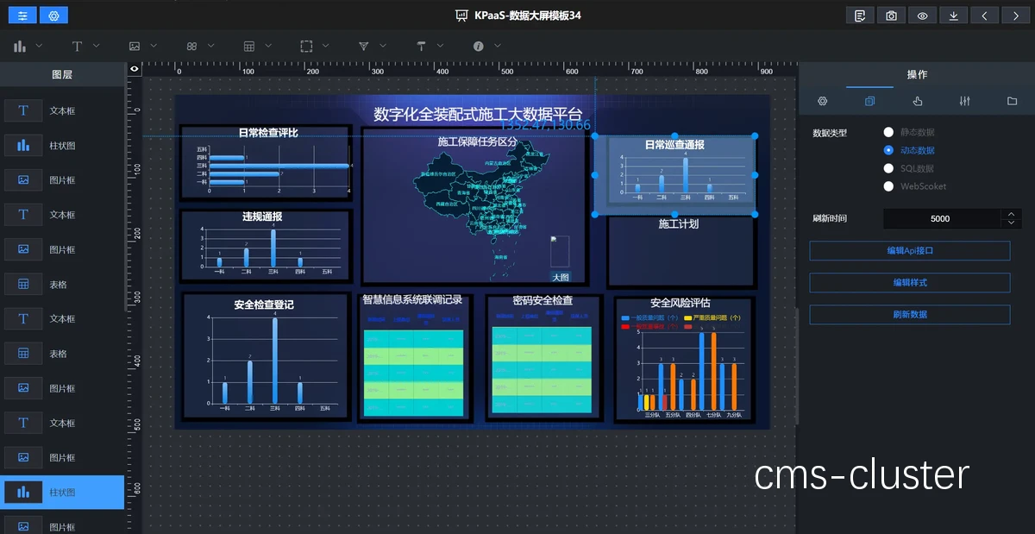Select the 施工计划 panel on canvas
The width and height of the screenshot is (1035, 534).
681,252
